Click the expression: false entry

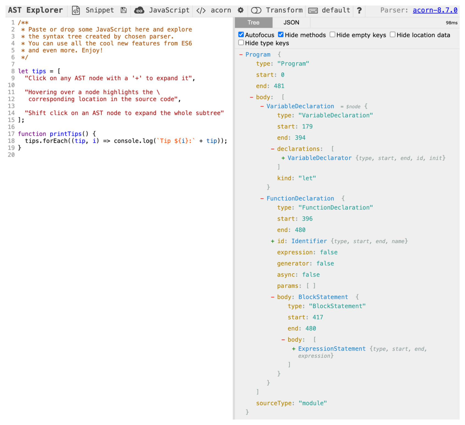[307, 252]
